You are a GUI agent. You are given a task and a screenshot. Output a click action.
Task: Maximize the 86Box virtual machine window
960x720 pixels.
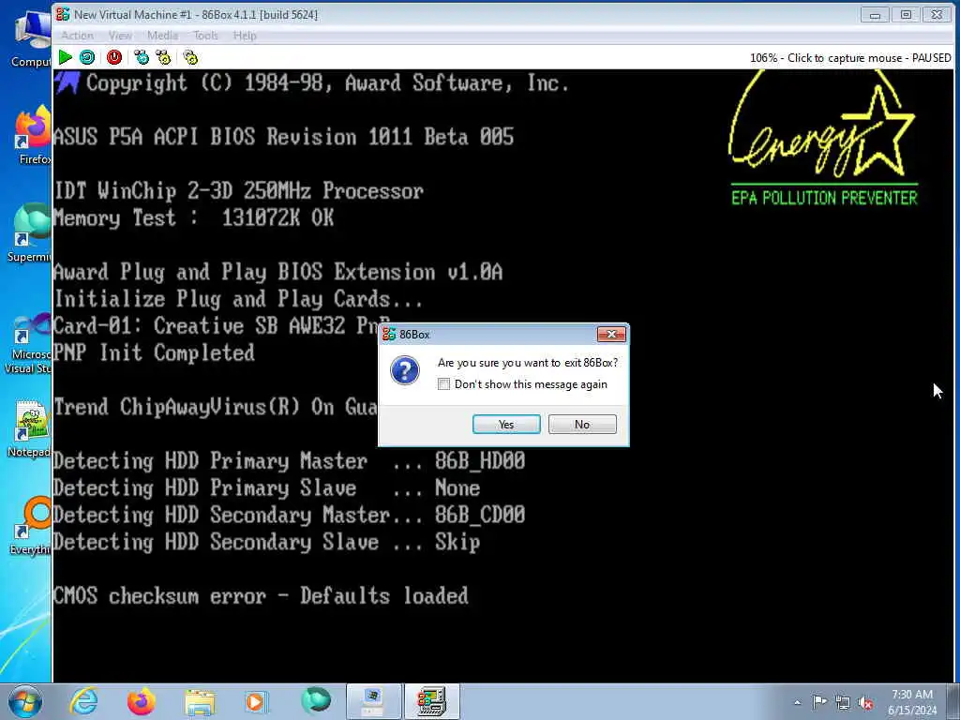tap(907, 15)
